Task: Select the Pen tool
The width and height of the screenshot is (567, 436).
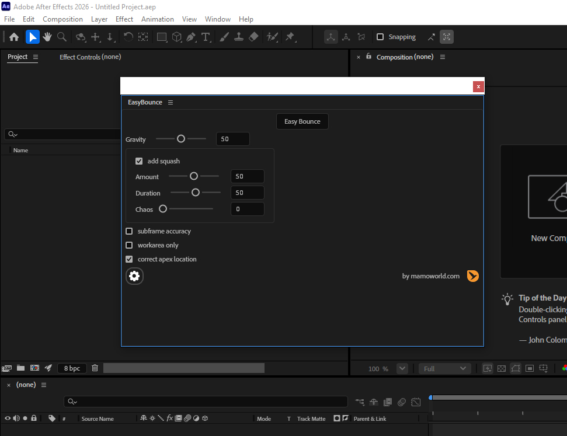Action: pyautogui.click(x=191, y=37)
